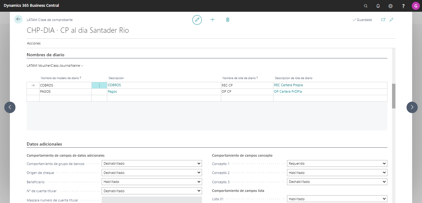The image size is (422, 203).
Task: Click the collapse page arrows icon
Action: point(391,19)
